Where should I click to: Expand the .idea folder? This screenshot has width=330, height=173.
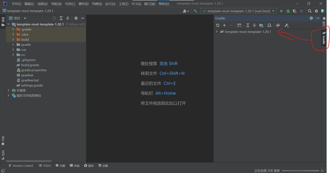point(13,34)
